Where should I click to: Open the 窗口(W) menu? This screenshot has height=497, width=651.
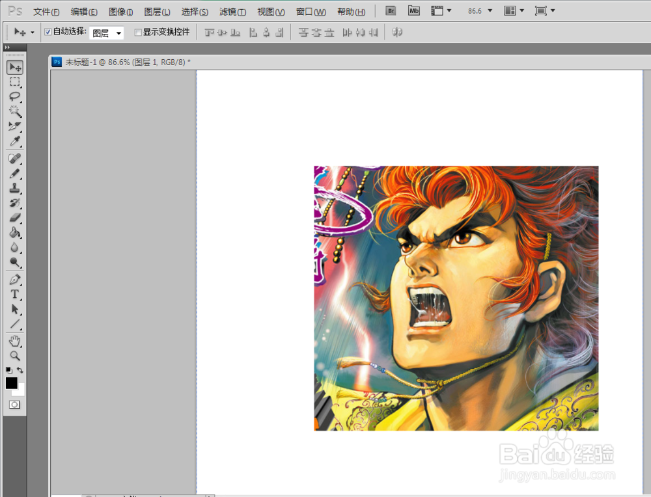[x=311, y=12]
